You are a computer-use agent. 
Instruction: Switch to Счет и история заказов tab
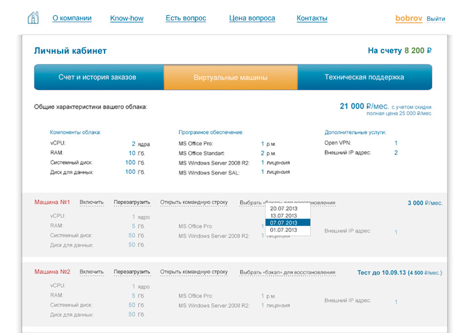(99, 77)
